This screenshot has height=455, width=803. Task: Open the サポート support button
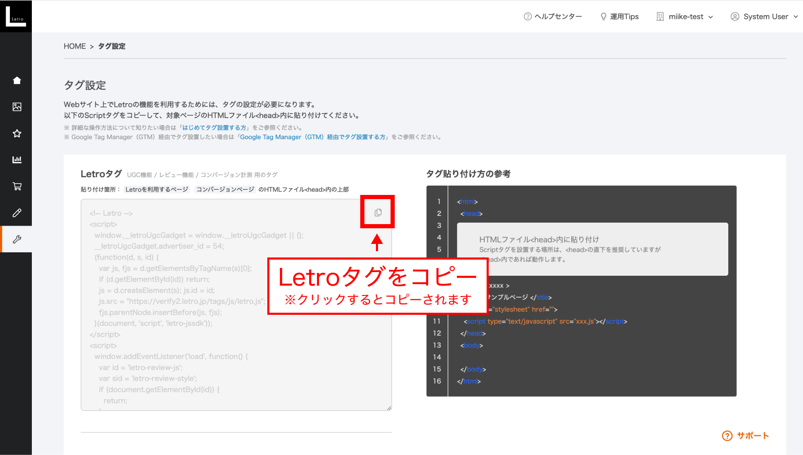tap(746, 436)
